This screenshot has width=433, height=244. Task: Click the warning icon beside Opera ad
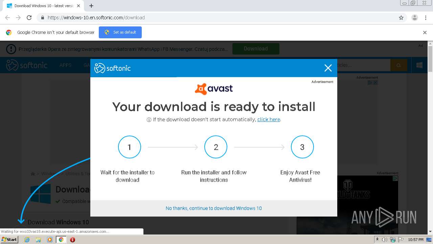[11, 49]
